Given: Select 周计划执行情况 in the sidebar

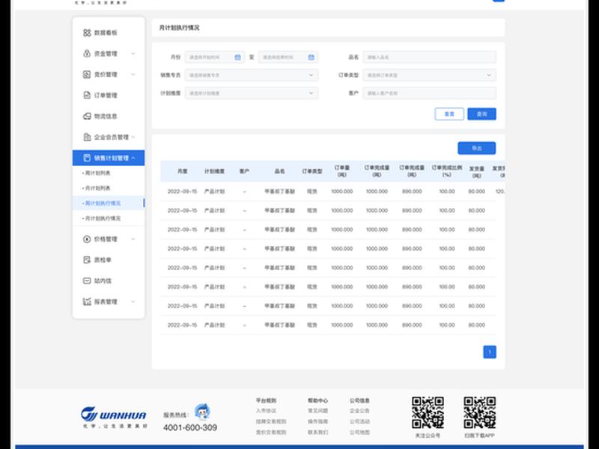Looking at the screenshot, I should click(x=102, y=203).
